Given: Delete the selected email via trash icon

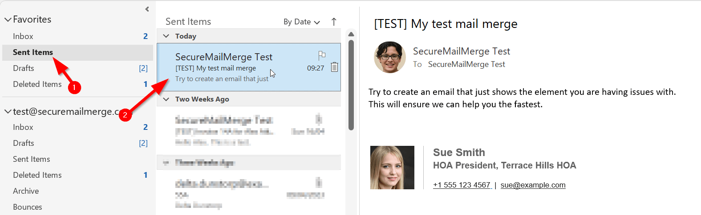Looking at the screenshot, I should [334, 67].
